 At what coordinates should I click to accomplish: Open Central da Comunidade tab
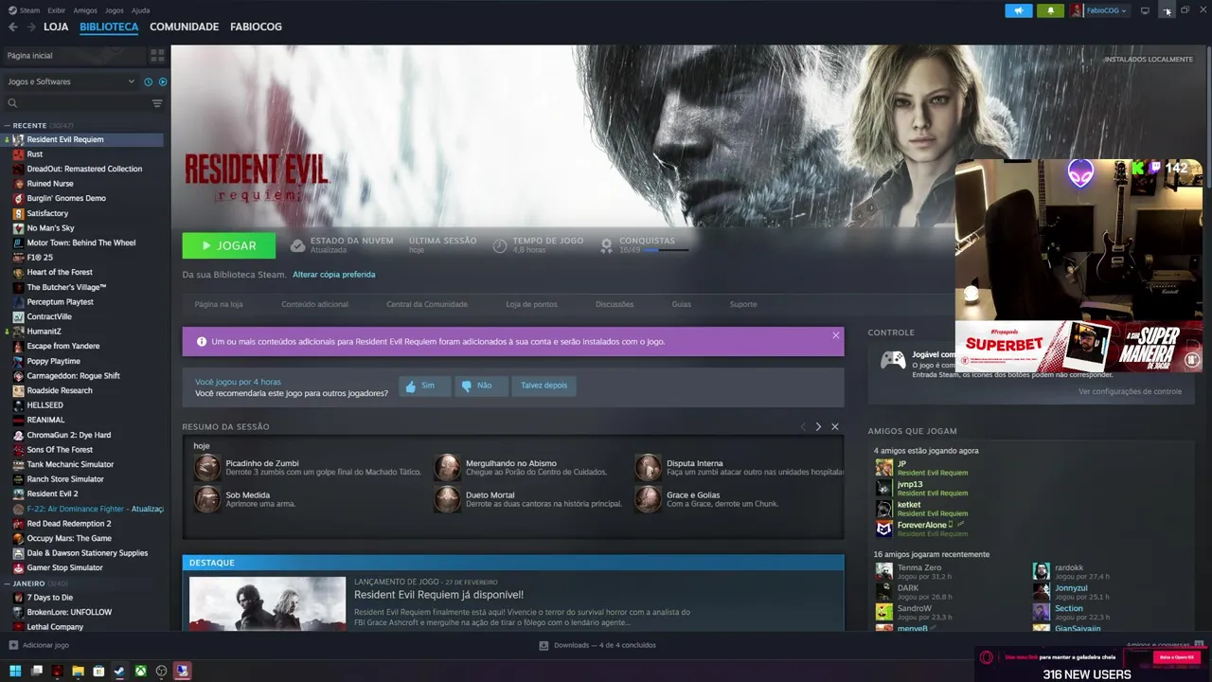click(x=427, y=304)
